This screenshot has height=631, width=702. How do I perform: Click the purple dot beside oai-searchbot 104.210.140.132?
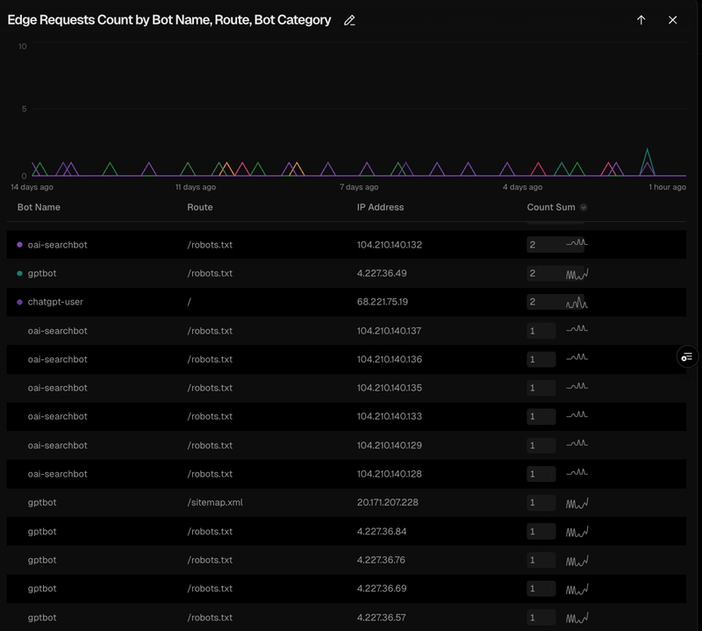point(19,245)
